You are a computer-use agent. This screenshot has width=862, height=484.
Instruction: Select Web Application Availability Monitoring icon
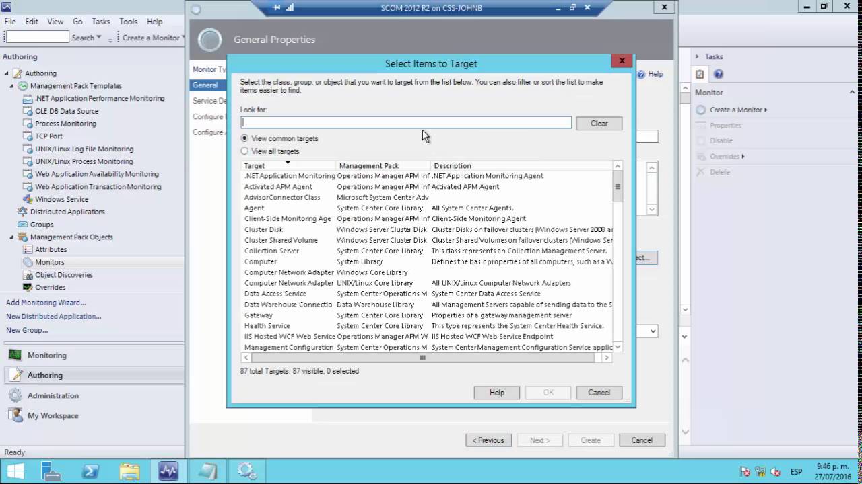point(28,174)
